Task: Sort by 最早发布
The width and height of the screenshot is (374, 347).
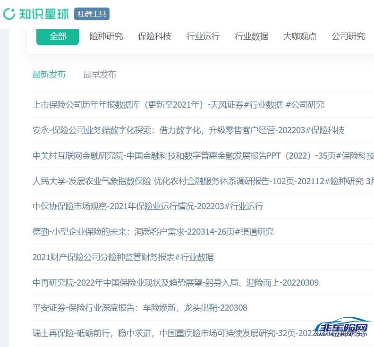Action: (x=100, y=75)
